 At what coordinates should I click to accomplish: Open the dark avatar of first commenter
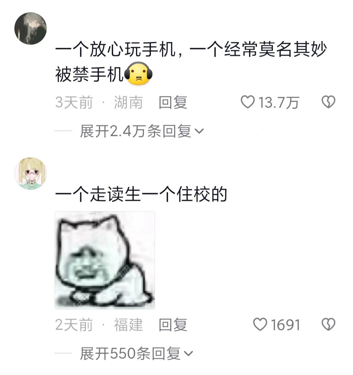30,28
